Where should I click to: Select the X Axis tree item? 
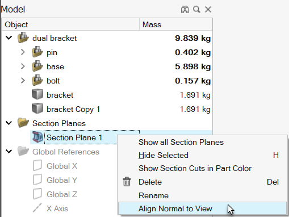click(x=57, y=208)
